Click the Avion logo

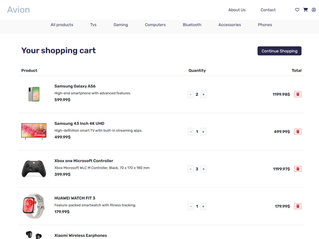click(x=19, y=10)
